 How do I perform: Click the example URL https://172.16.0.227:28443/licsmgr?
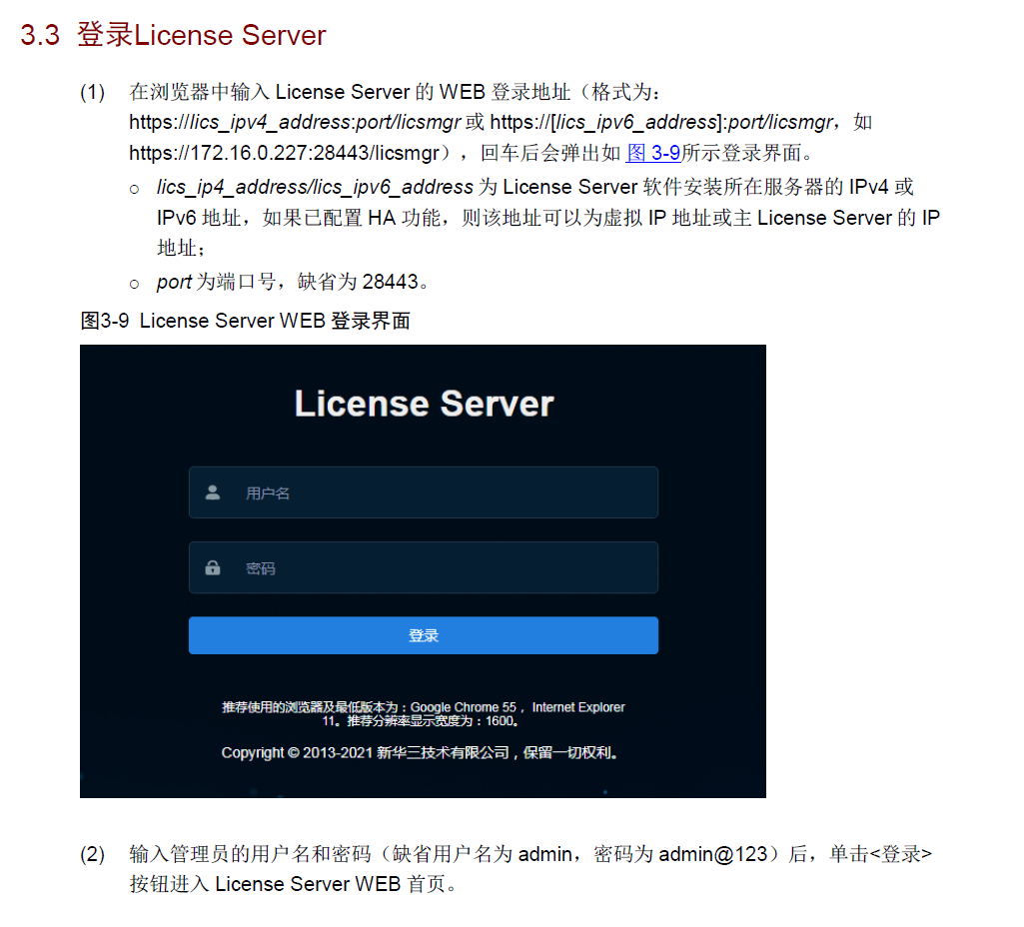[x=284, y=153]
